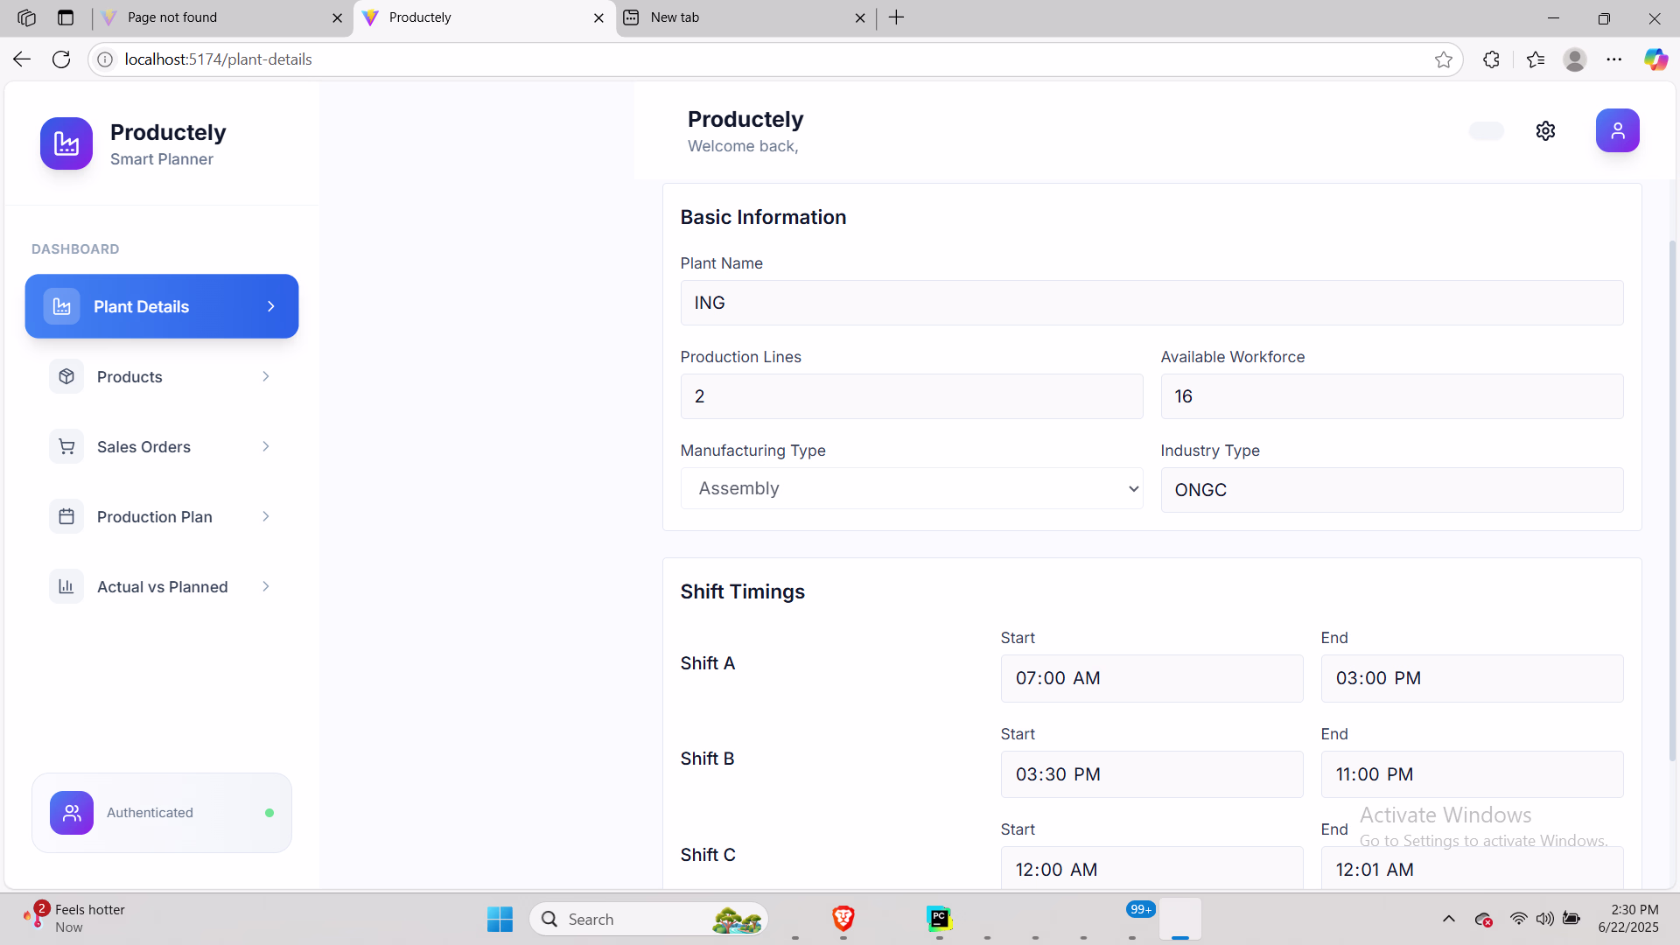Image resolution: width=1680 pixels, height=945 pixels.
Task: Click the Actual vs Planned chart icon
Action: click(66, 586)
